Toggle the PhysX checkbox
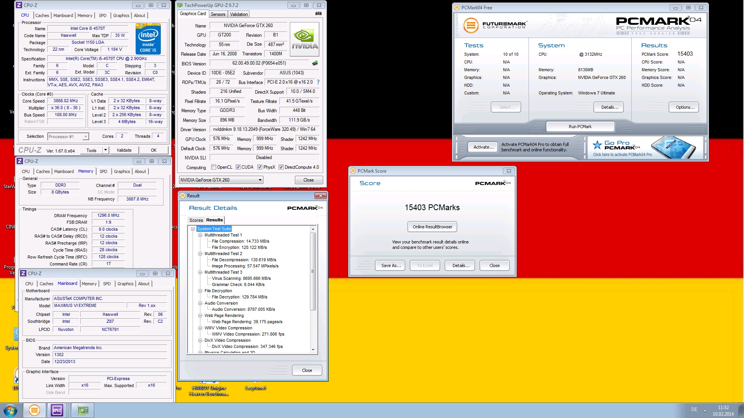Viewport: 744px width, 418px height. pos(260,167)
